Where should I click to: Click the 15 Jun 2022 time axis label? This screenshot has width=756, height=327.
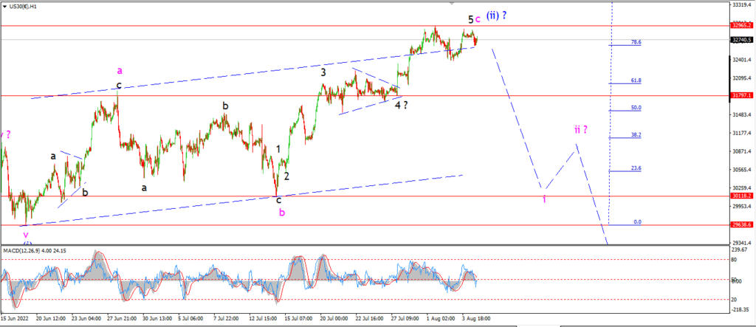coord(16,319)
